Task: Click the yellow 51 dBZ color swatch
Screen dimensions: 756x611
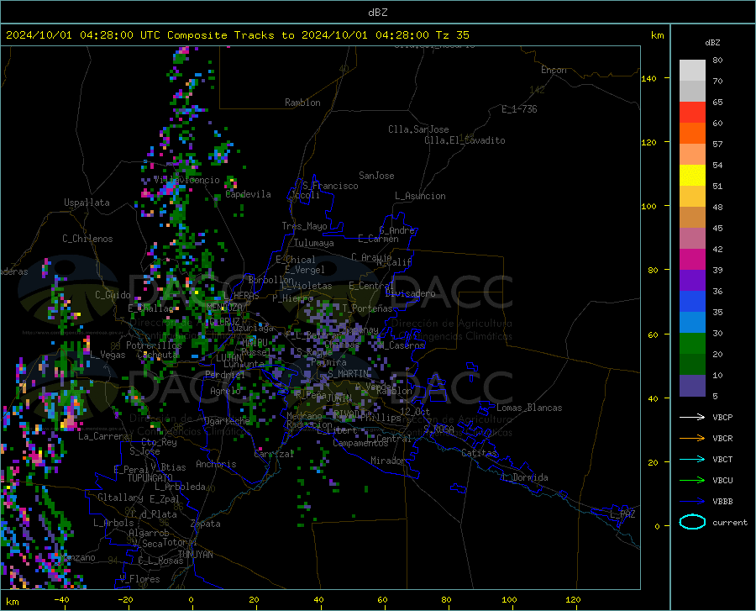Action: [692, 176]
